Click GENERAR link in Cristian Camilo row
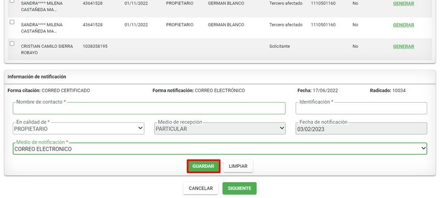 pos(404,47)
